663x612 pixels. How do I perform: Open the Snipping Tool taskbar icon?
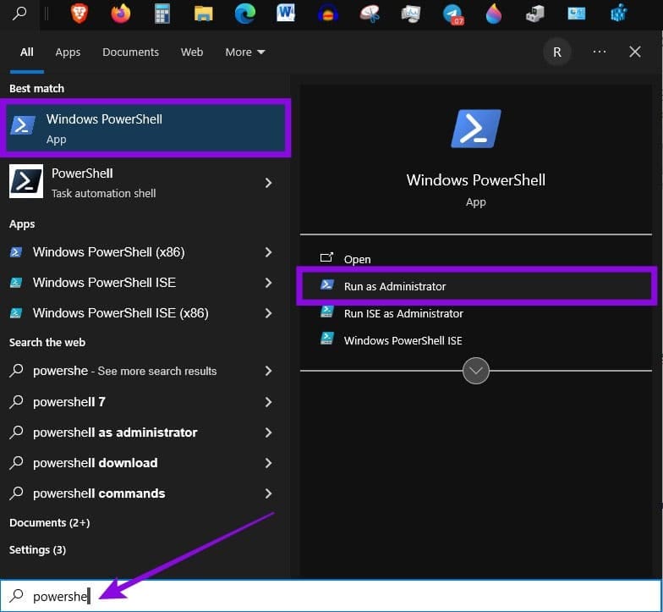[x=370, y=14]
